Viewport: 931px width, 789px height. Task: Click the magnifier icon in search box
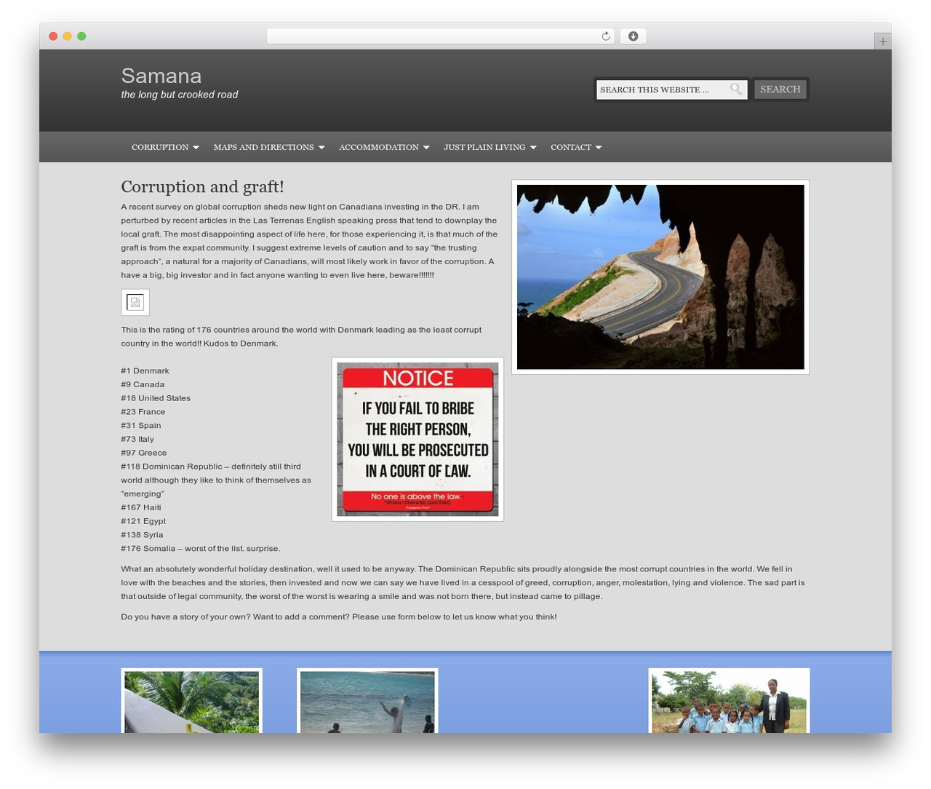tap(736, 90)
